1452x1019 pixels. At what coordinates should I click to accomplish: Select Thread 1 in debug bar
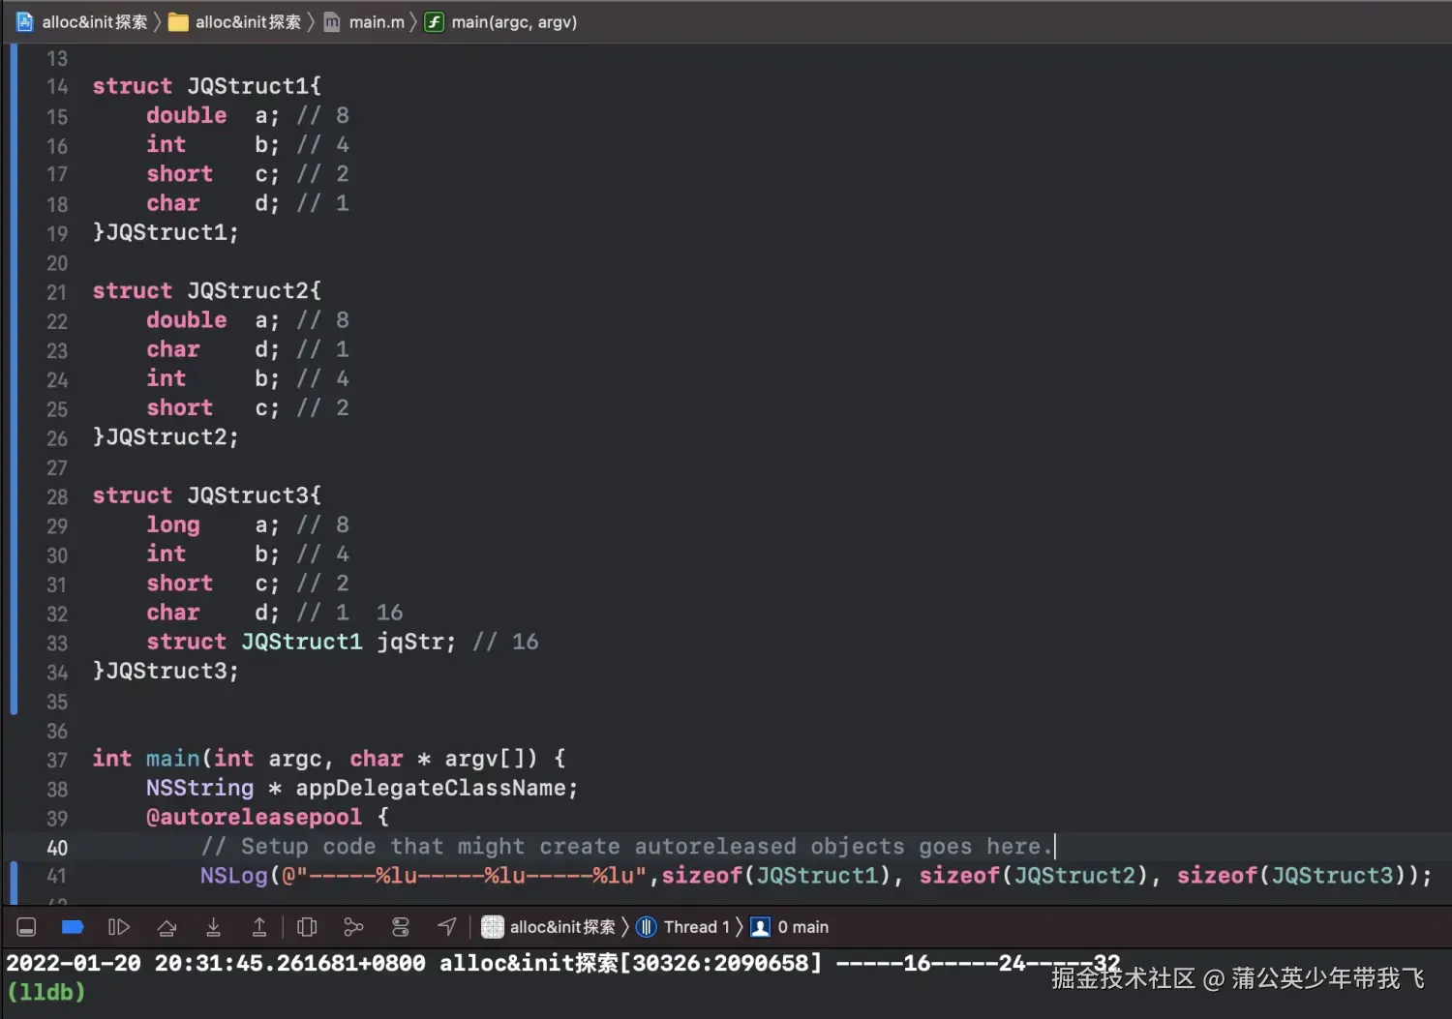point(683,927)
